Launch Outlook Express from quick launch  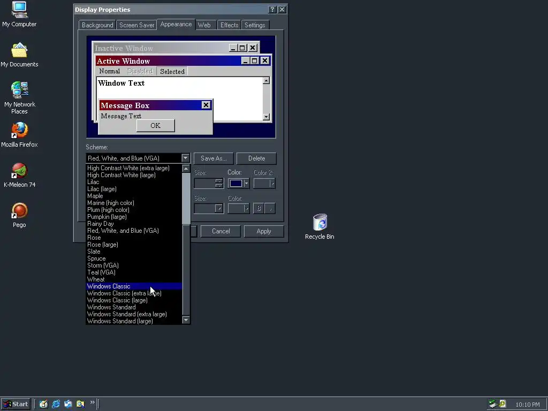68,404
